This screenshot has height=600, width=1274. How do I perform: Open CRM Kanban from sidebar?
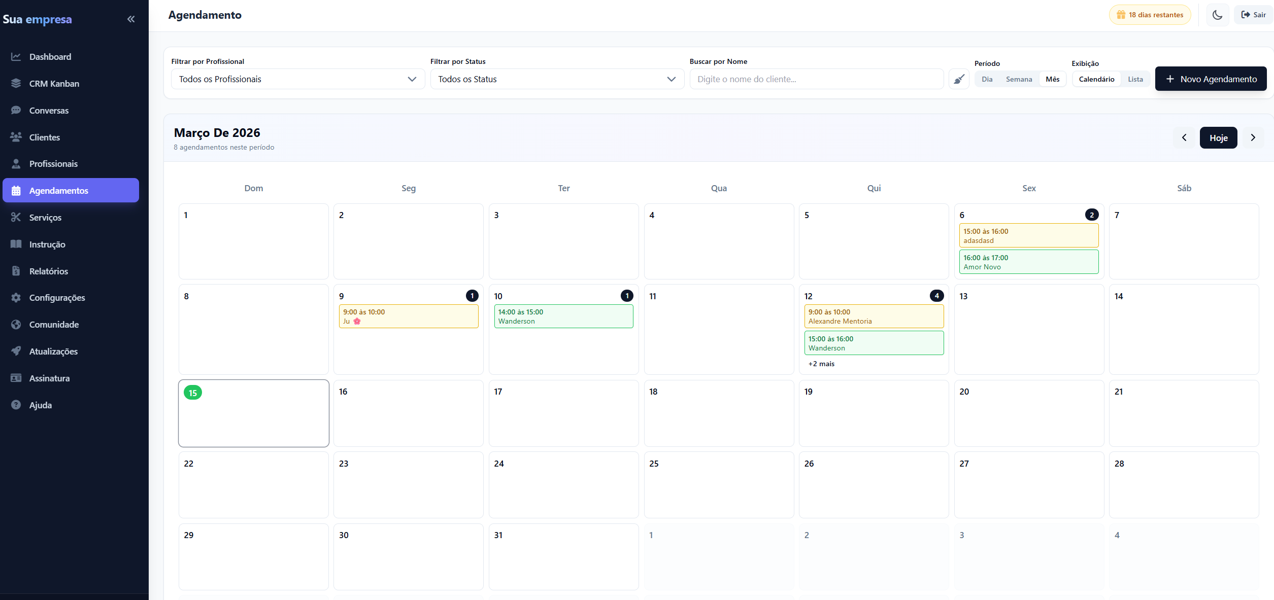pyautogui.click(x=54, y=84)
